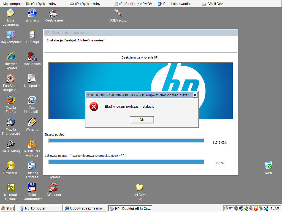This screenshot has width=282, height=212.
Task: Switch to Mój komputer taskbar window
Action: [41, 208]
